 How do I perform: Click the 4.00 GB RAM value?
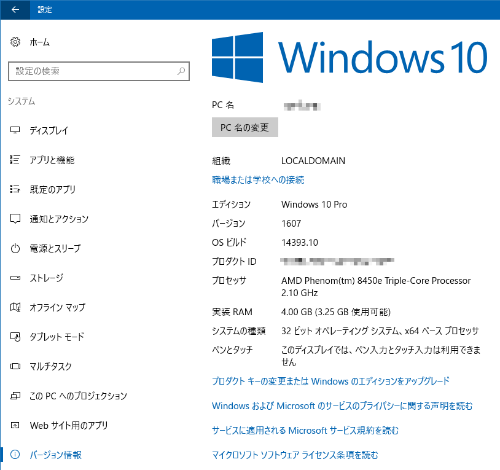tap(336, 312)
